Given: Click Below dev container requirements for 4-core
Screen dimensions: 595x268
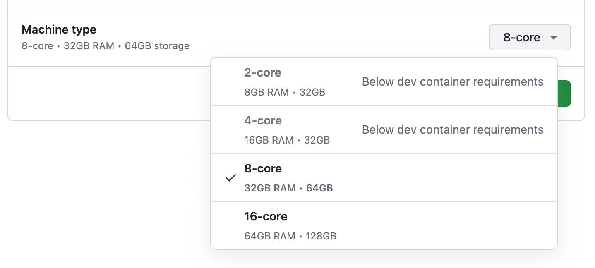Looking at the screenshot, I should (x=452, y=129).
